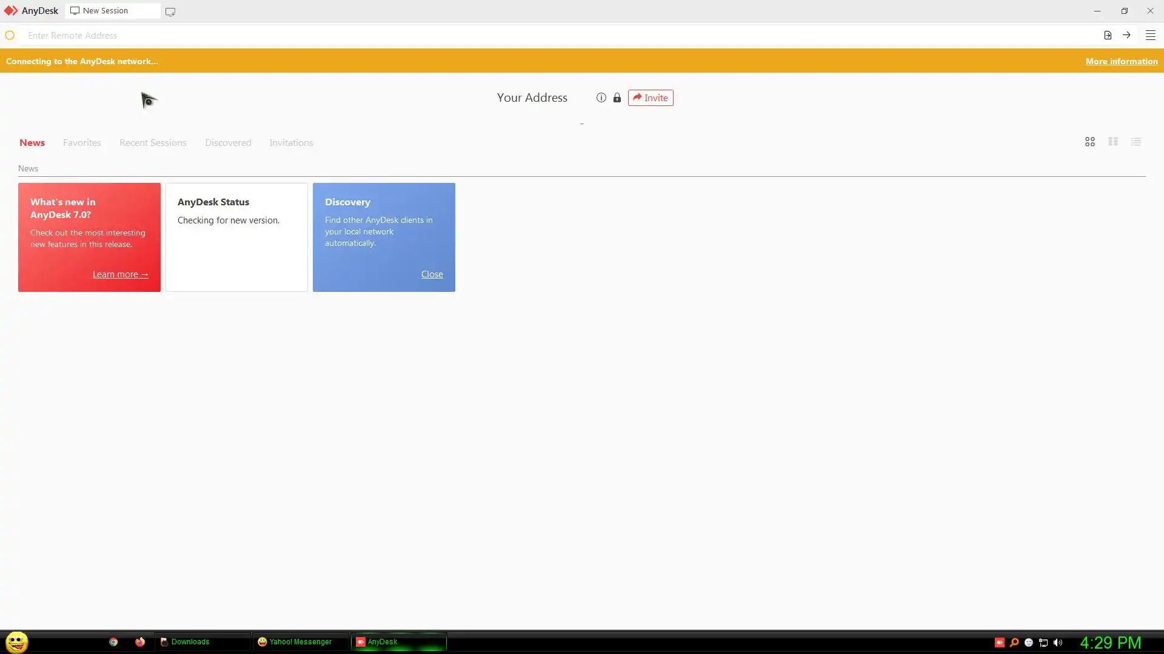
Task: Open the More information link
Action: [1121, 61]
